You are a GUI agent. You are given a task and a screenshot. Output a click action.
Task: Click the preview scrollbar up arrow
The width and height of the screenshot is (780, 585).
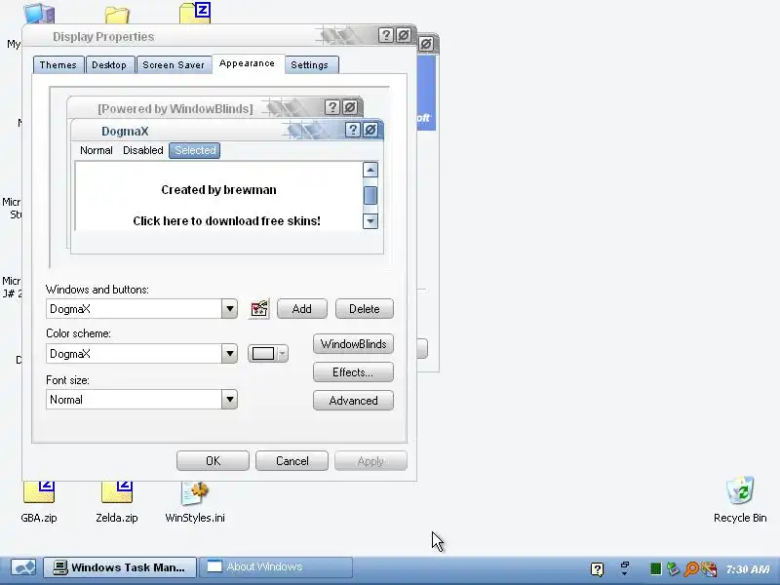pyautogui.click(x=370, y=170)
